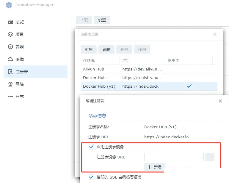Click https://index.dock address cell
229x183 pixels.
[142, 86]
